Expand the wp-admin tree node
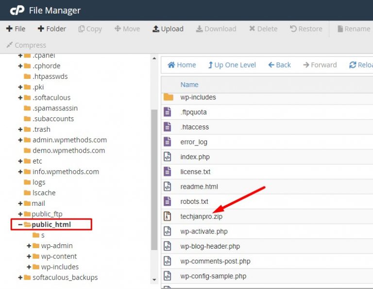 [29, 246]
